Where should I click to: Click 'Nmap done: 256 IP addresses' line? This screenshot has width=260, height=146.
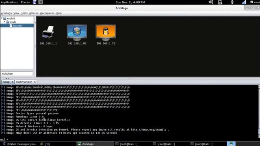click(x=66, y=133)
